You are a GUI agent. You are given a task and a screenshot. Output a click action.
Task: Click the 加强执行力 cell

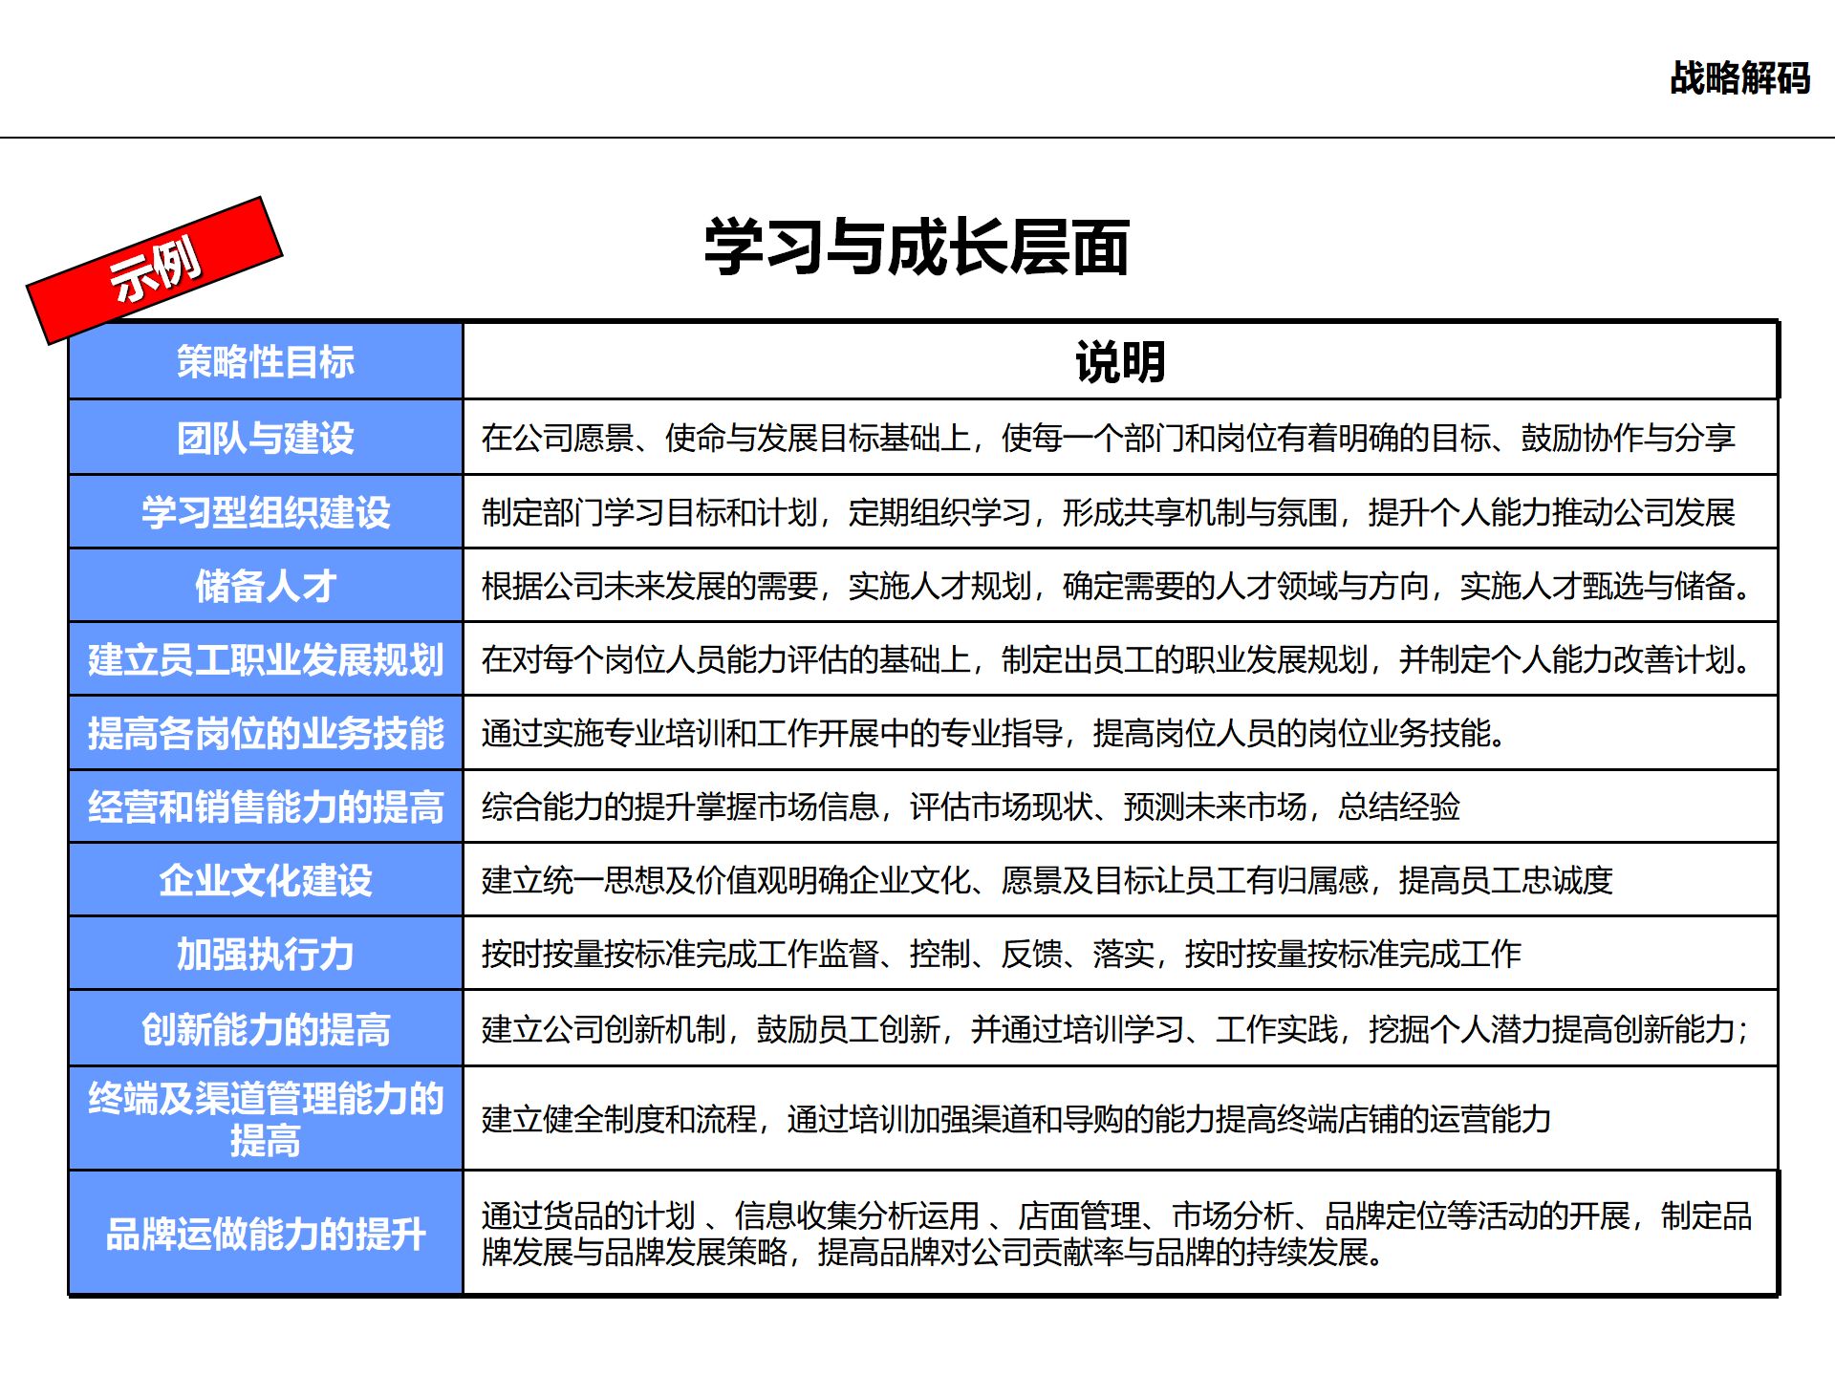tap(266, 954)
